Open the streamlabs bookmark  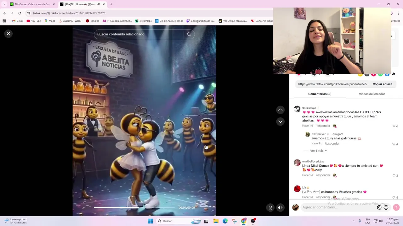click(143, 21)
